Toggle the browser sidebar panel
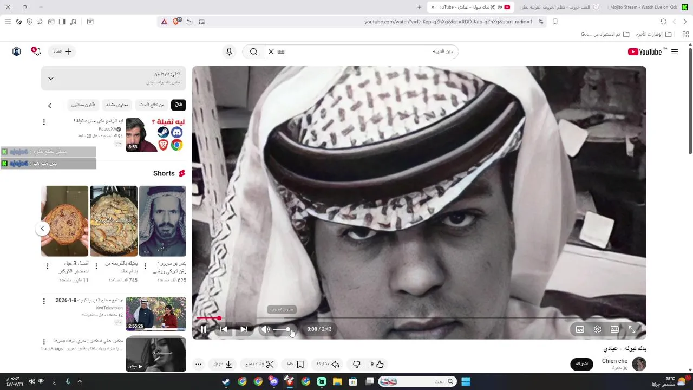Screen dimensions: 693x390 62,22
